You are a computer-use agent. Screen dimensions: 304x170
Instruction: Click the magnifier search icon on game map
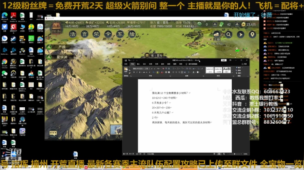tap(229, 35)
